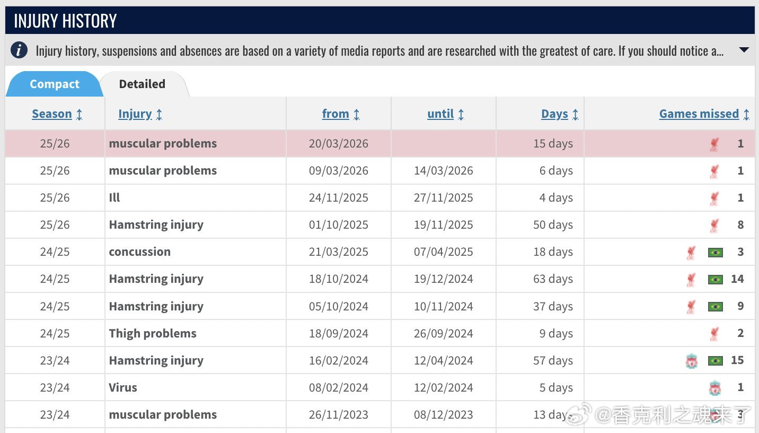Click the "14/03/2026" until date

444,171
